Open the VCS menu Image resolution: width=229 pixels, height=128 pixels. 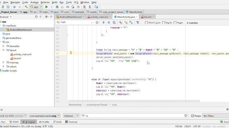pyautogui.click(x=76, y=2)
